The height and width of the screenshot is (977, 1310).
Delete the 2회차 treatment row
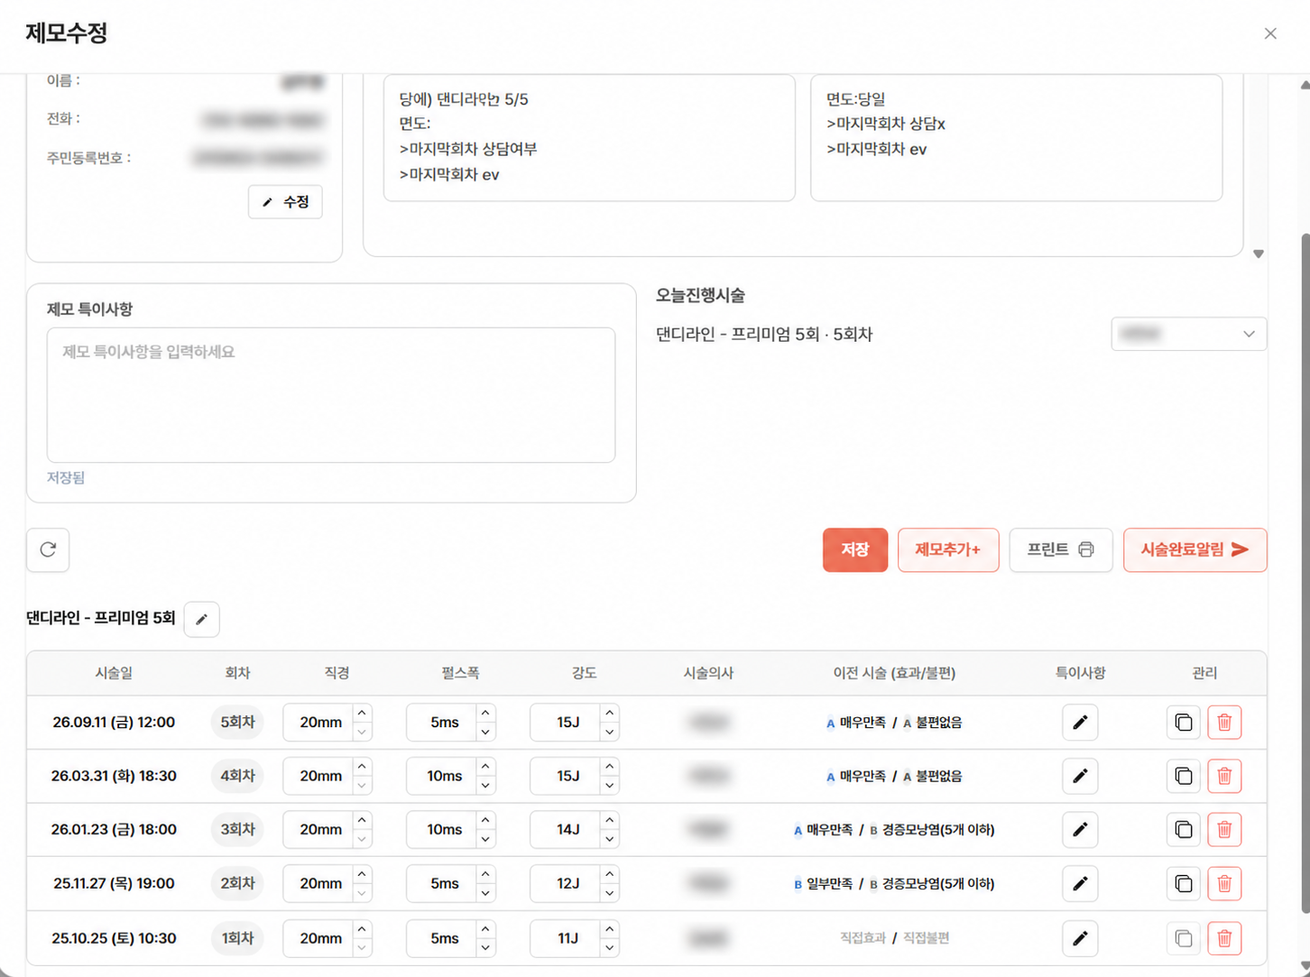pyautogui.click(x=1224, y=883)
